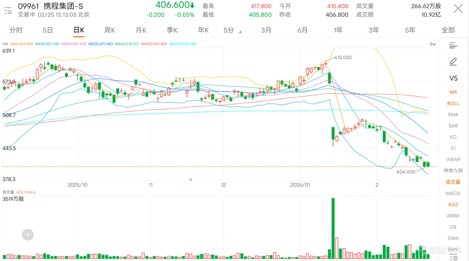Click the 2025/10 date axis label
Viewport: 469px width, 261px height.
click(77, 185)
